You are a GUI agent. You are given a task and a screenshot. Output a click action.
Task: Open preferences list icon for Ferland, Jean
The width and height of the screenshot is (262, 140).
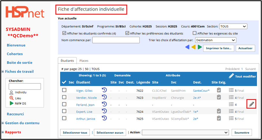[231, 104]
